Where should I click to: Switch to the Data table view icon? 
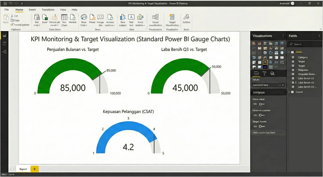tap(5, 44)
